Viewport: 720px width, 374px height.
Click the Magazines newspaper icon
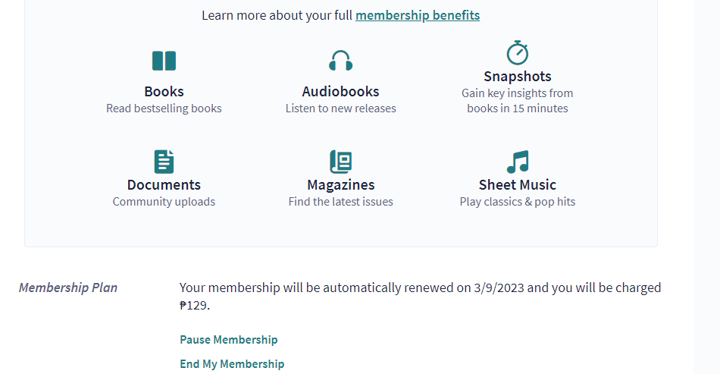click(x=340, y=162)
